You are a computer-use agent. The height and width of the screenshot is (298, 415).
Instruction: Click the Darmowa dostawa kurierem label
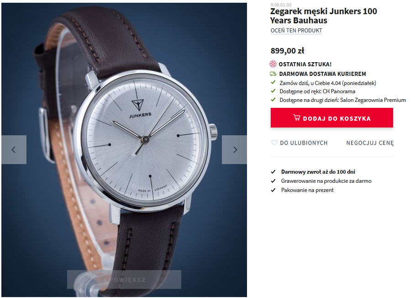(322, 74)
